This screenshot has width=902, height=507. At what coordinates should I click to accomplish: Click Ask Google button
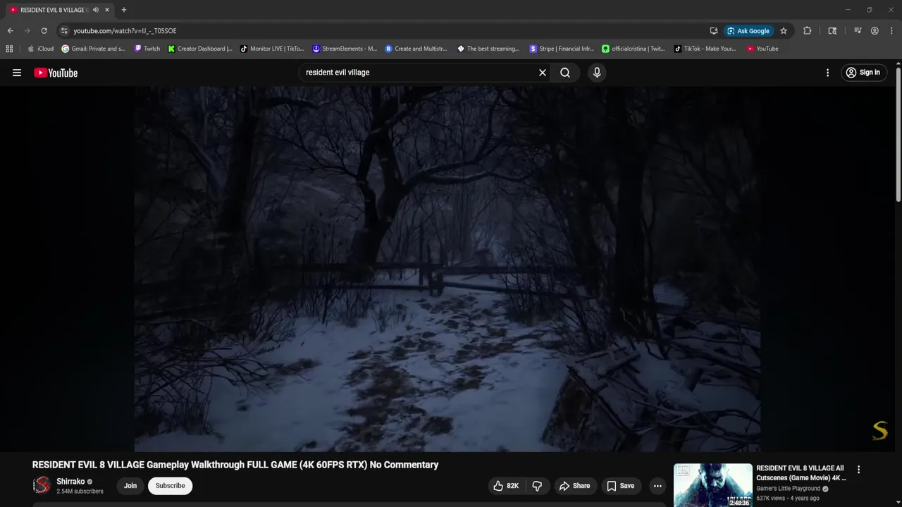click(748, 31)
